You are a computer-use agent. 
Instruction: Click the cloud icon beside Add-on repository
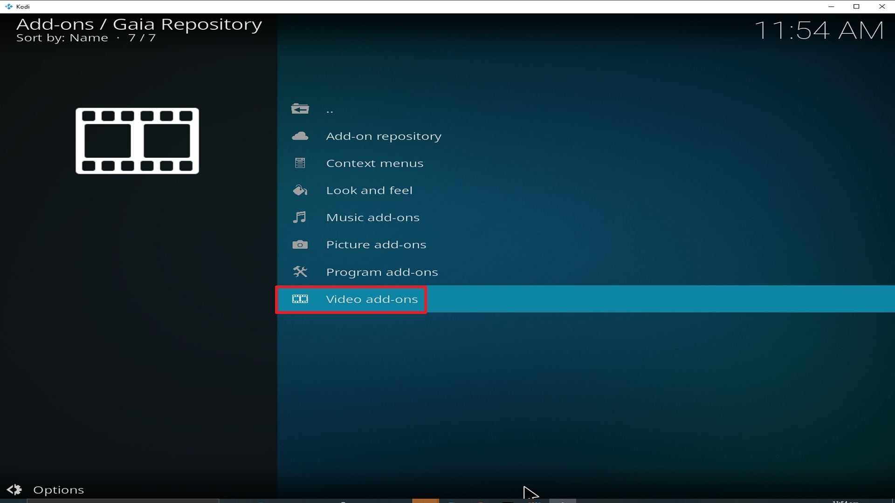300,136
